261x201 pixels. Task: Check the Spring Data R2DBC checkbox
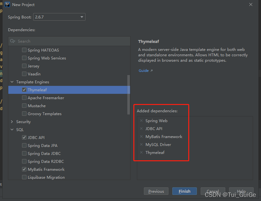coord(24,161)
